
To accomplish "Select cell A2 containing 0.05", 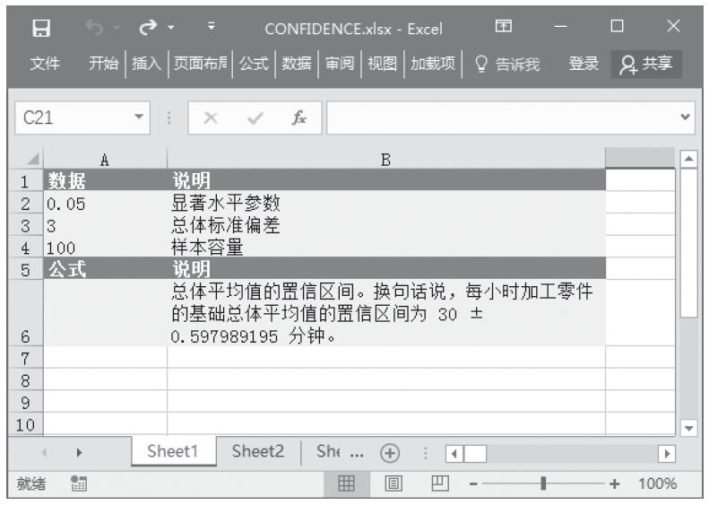I will pyautogui.click(x=105, y=202).
